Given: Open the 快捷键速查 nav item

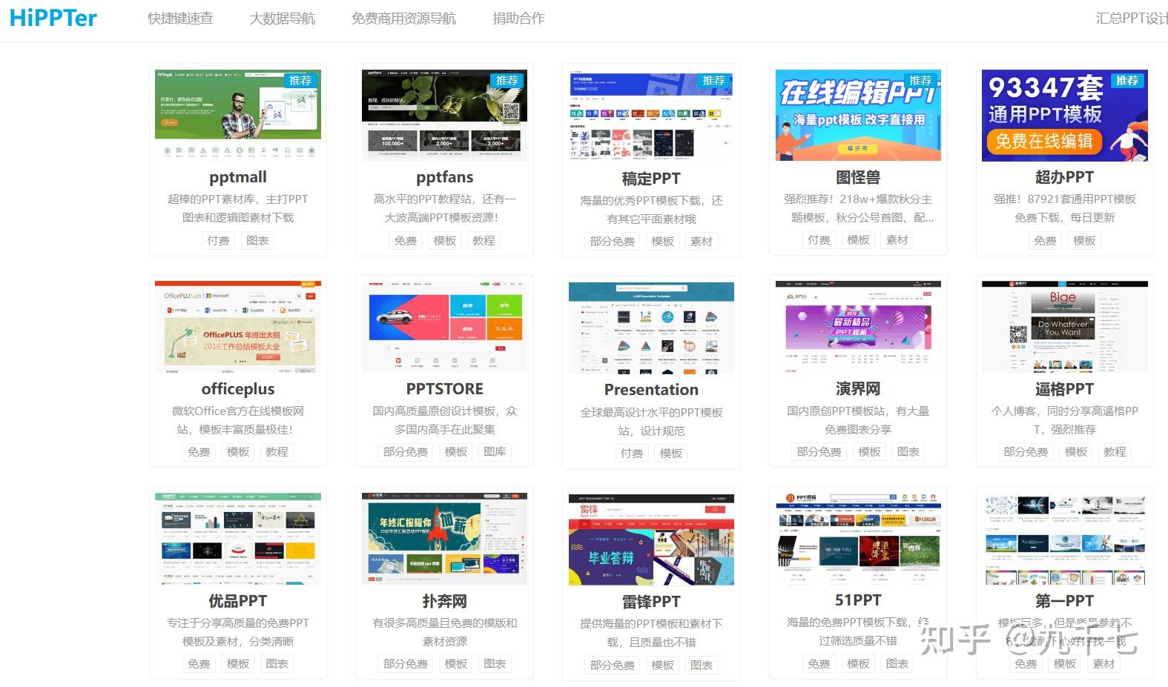Looking at the screenshot, I should [180, 19].
